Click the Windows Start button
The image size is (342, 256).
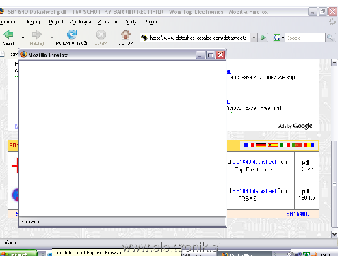click(18, 253)
